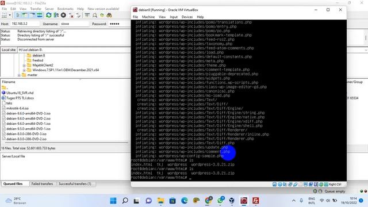368x207 pixels.
Task: Show hidden system tray icons chevron
Action: 294,201
